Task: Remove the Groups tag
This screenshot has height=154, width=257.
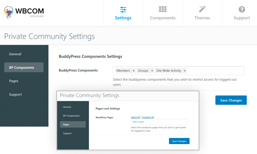Action: tap(152, 71)
